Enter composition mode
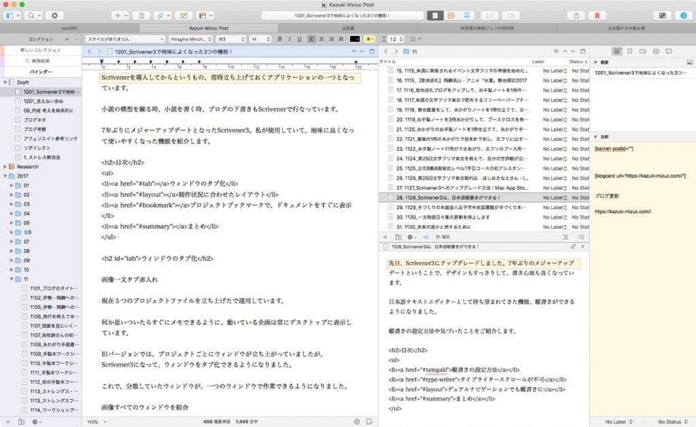The width and height of the screenshot is (696, 427). pos(662,16)
